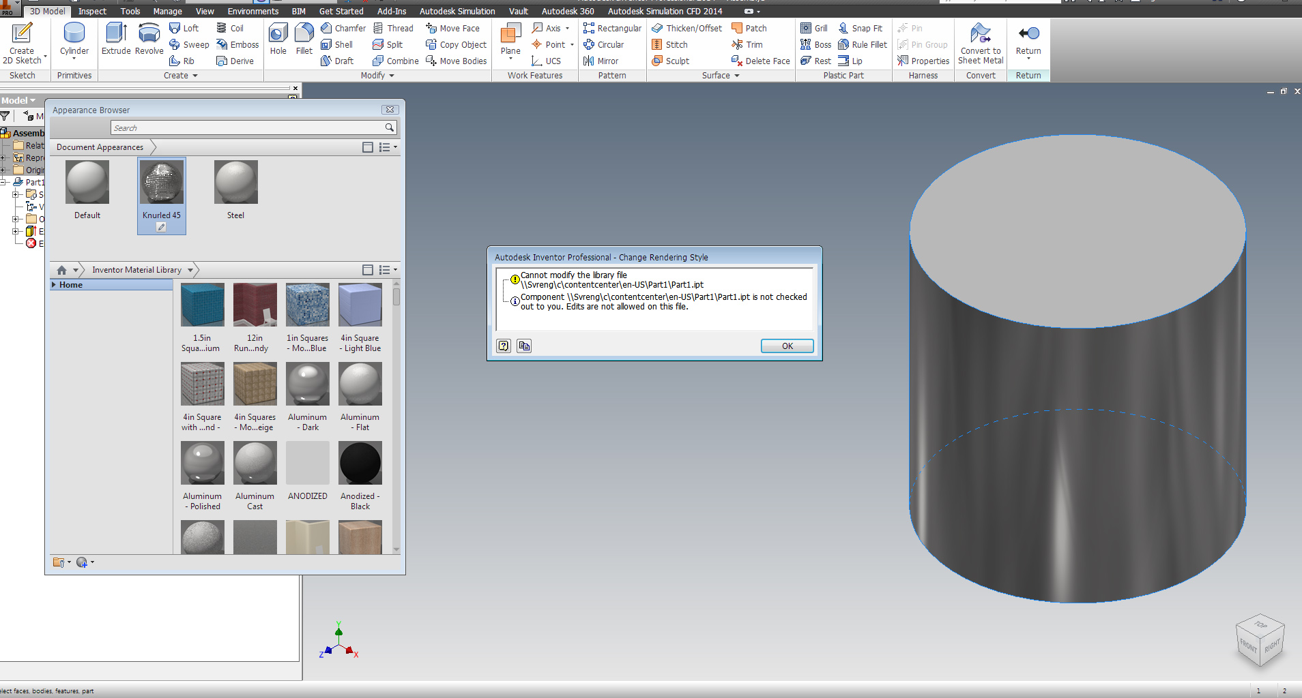Select the Cylinder primitive tool
Image resolution: width=1302 pixels, height=698 pixels.
pos(74,40)
